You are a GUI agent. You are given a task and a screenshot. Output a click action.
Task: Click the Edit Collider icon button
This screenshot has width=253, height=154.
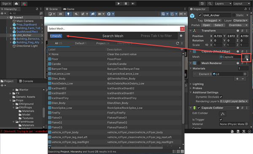click(223, 114)
